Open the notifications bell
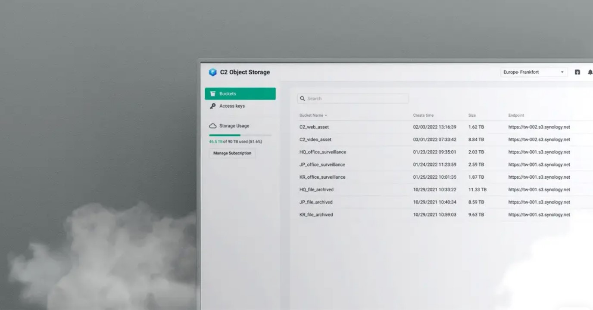The width and height of the screenshot is (593, 310). (590, 72)
